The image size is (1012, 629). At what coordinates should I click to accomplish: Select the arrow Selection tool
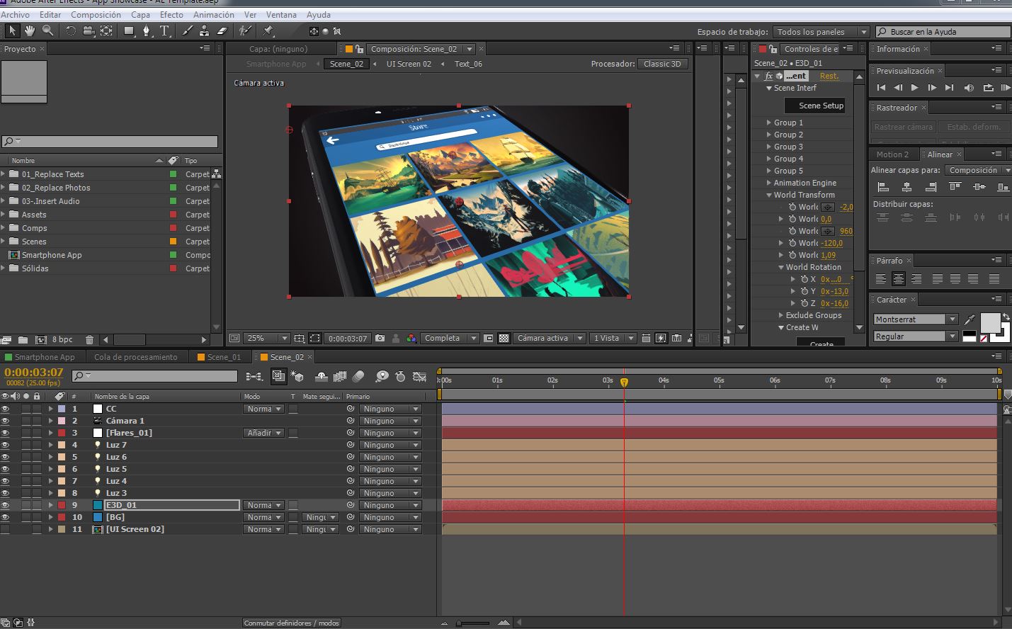12,30
